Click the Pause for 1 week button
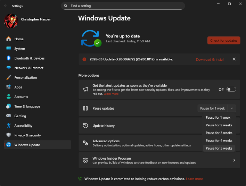This screenshot has width=246, height=186. coord(213,108)
